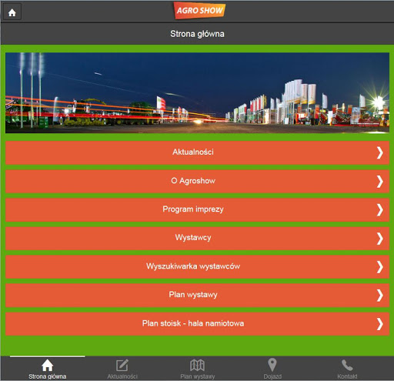This screenshot has height=381, width=394.
Task: Go to Wystawcy list
Action: point(197,239)
